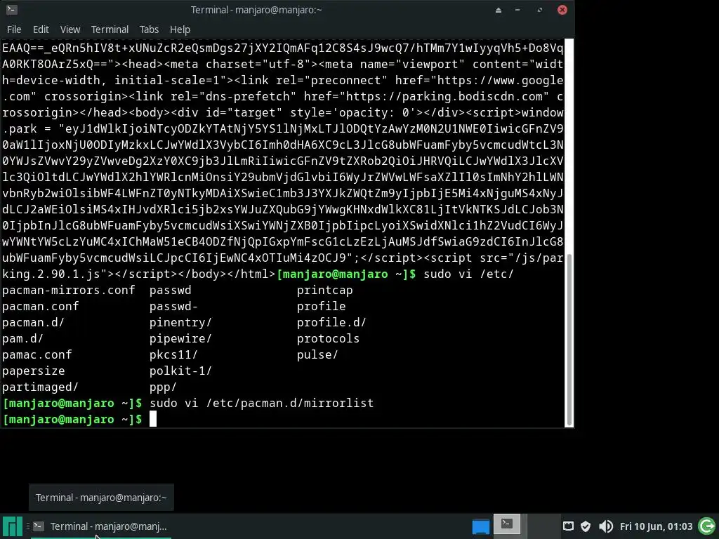Click the text passwd without dash
The height and width of the screenshot is (539, 719).
170,290
